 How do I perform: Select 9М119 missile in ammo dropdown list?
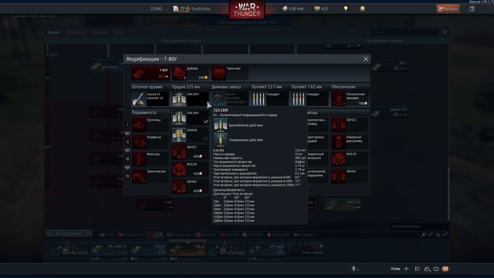pos(190,169)
